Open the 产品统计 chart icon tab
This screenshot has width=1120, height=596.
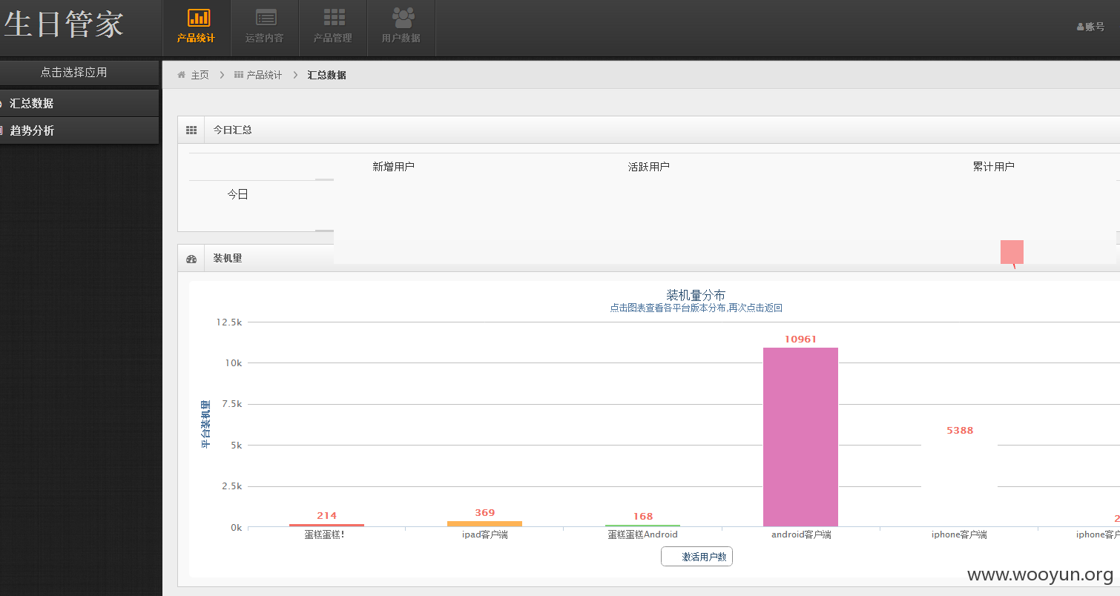[197, 28]
